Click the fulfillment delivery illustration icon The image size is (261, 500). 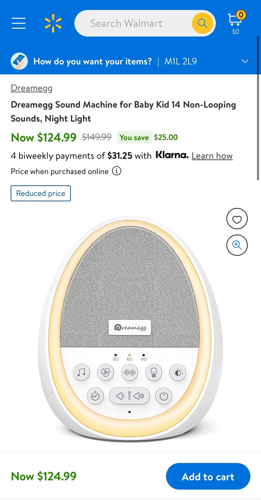[19, 61]
